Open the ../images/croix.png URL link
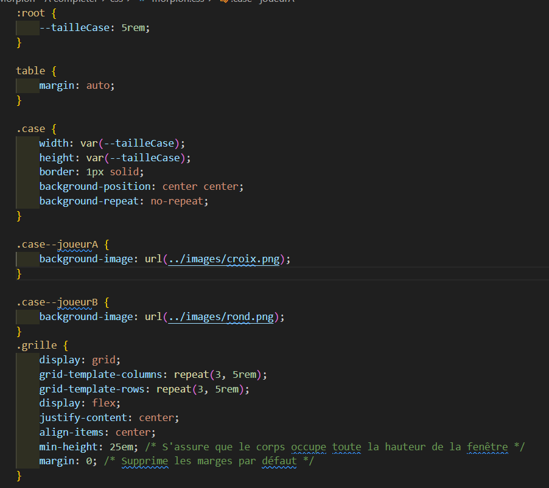The height and width of the screenshot is (488, 549). [225, 259]
